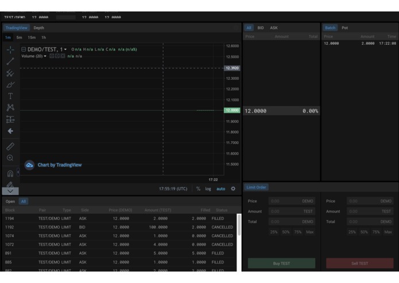This screenshot has height=283, width=399.
Task: Set sell amount to 50%
Action: [364, 232]
